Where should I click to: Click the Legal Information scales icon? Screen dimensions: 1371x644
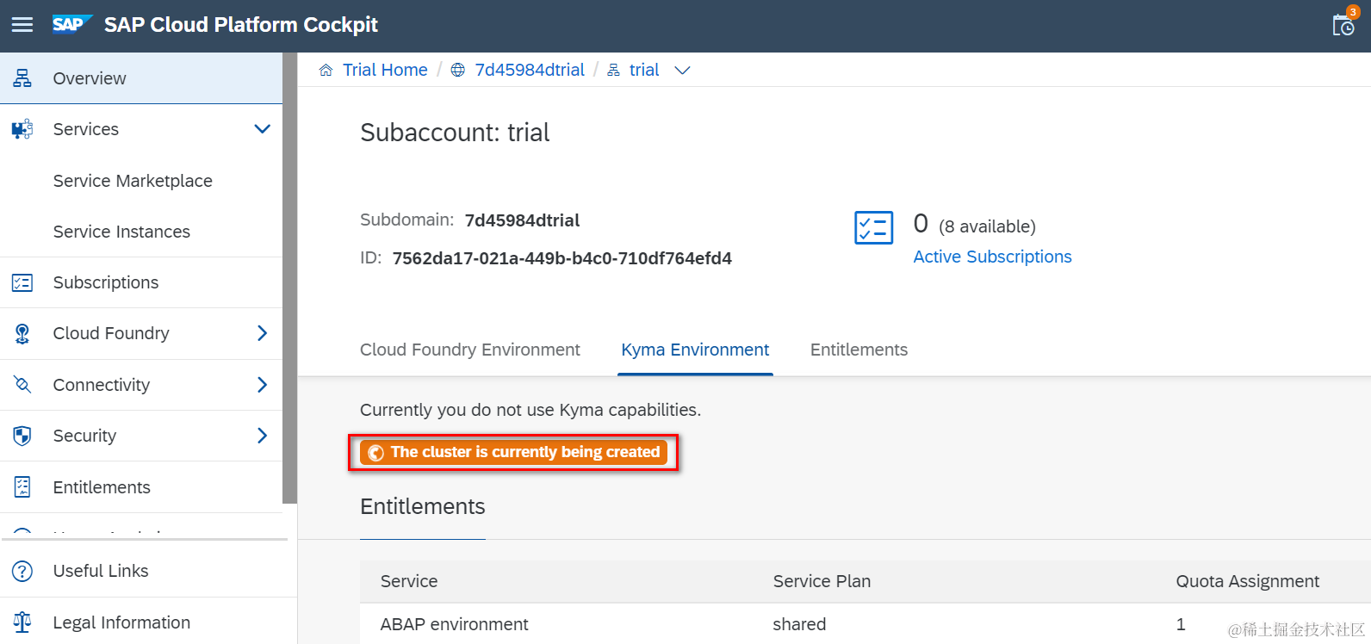pyautogui.click(x=22, y=622)
